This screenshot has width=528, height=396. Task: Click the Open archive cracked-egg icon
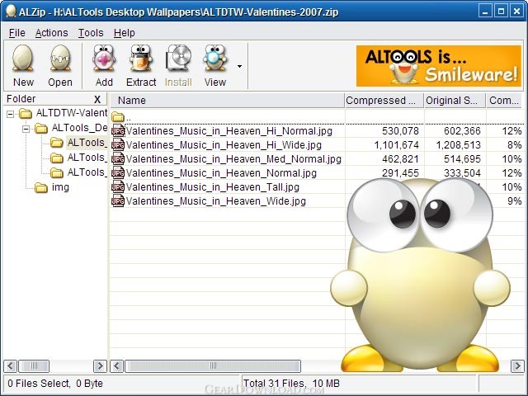[60, 59]
